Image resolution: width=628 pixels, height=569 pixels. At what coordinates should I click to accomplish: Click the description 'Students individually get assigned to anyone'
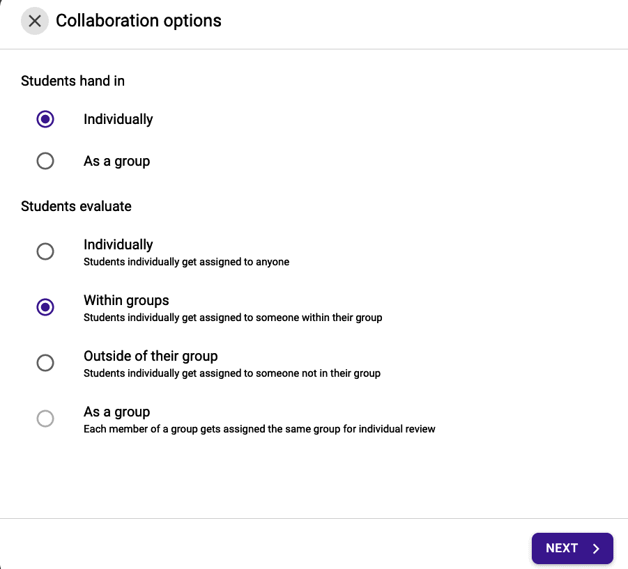click(x=186, y=262)
